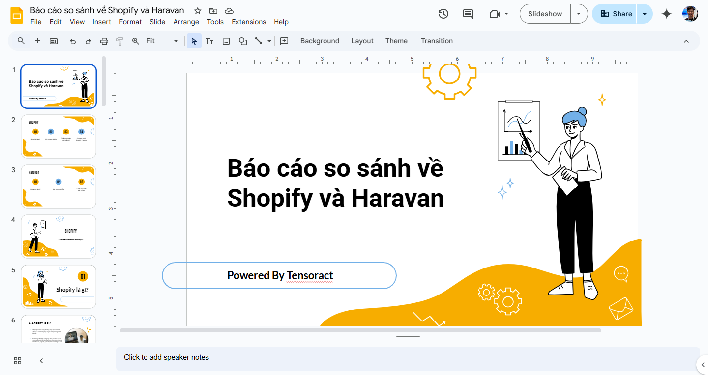This screenshot has width=708, height=375.
Task: Click the camera meeting icon
Action: (x=495, y=14)
